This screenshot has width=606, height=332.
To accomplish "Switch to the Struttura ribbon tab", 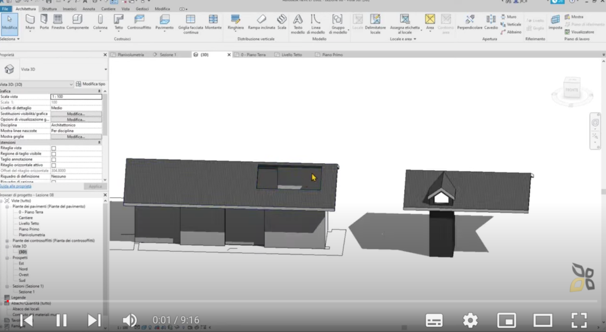I will pyautogui.click(x=49, y=8).
